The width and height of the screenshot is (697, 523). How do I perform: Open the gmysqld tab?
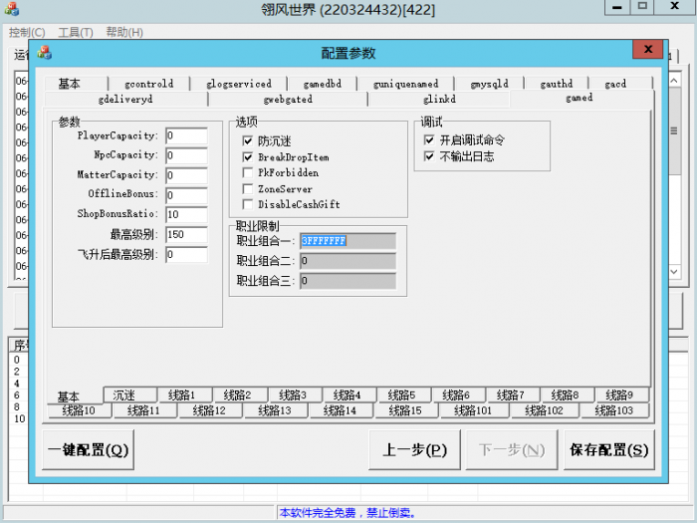click(x=489, y=85)
